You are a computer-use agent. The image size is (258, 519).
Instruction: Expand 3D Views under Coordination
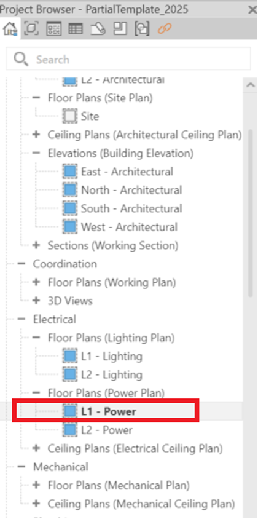[36, 301]
